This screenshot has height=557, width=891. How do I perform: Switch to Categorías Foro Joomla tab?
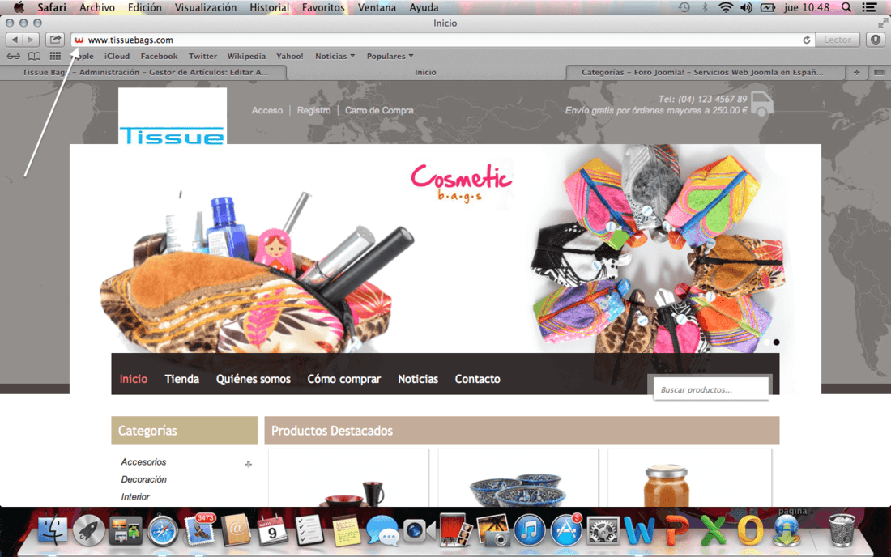702,72
